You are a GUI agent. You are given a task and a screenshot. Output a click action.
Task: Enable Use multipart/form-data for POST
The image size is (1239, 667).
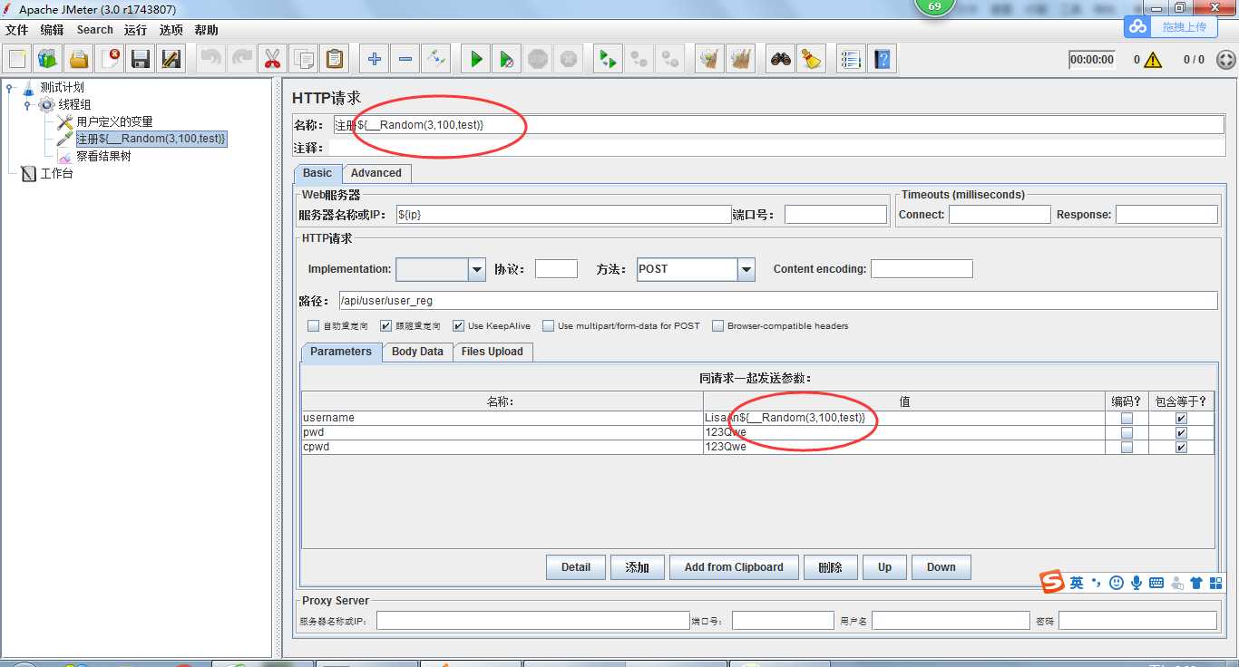click(549, 325)
